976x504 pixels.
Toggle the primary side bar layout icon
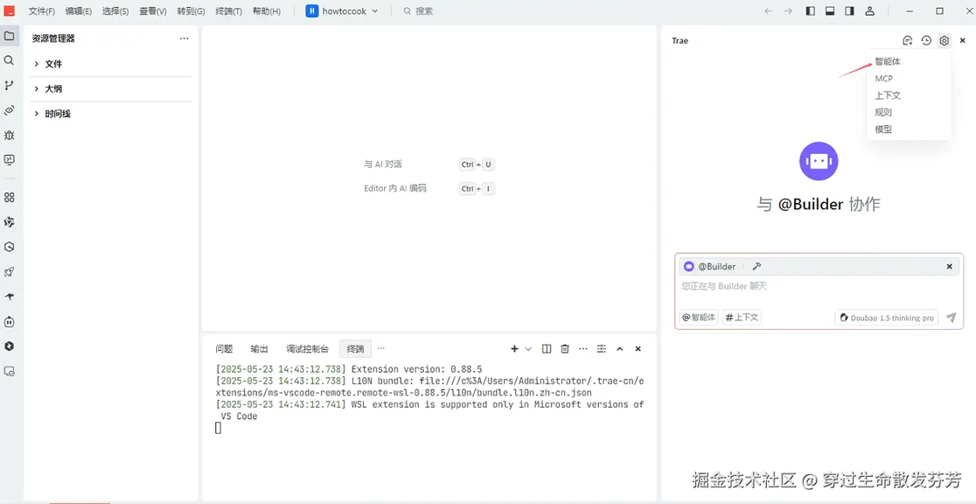point(811,11)
